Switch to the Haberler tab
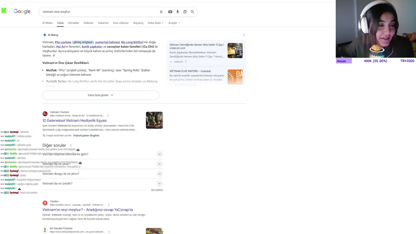 [103, 23]
